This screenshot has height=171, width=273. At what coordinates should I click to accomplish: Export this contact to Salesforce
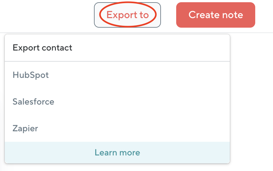click(117, 102)
